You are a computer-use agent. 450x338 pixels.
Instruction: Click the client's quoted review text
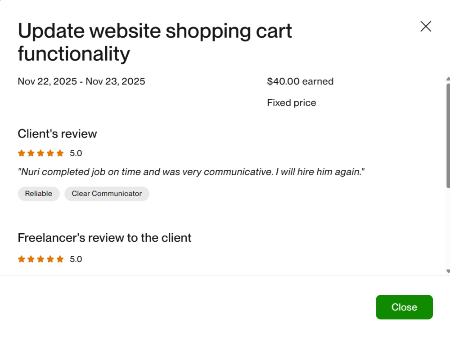pyautogui.click(x=191, y=172)
